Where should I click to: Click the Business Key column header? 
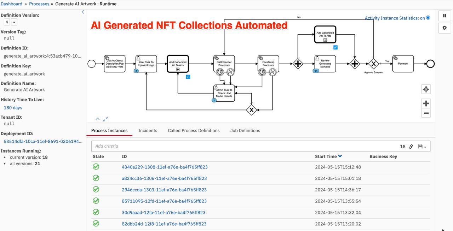click(383, 156)
